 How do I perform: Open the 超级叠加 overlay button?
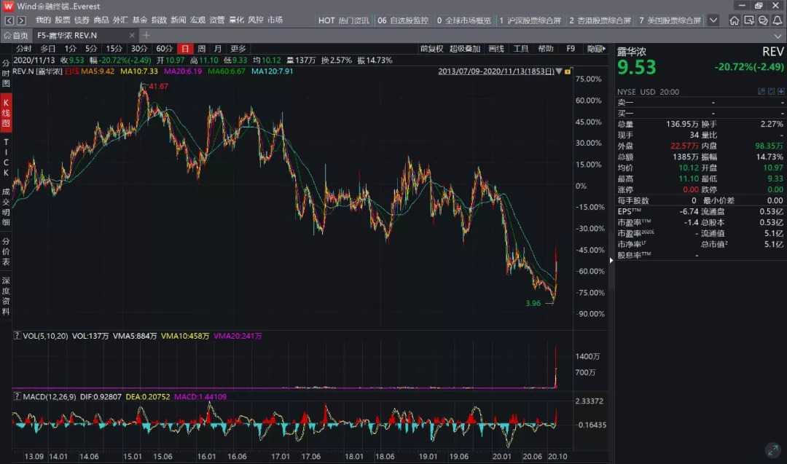[465, 49]
